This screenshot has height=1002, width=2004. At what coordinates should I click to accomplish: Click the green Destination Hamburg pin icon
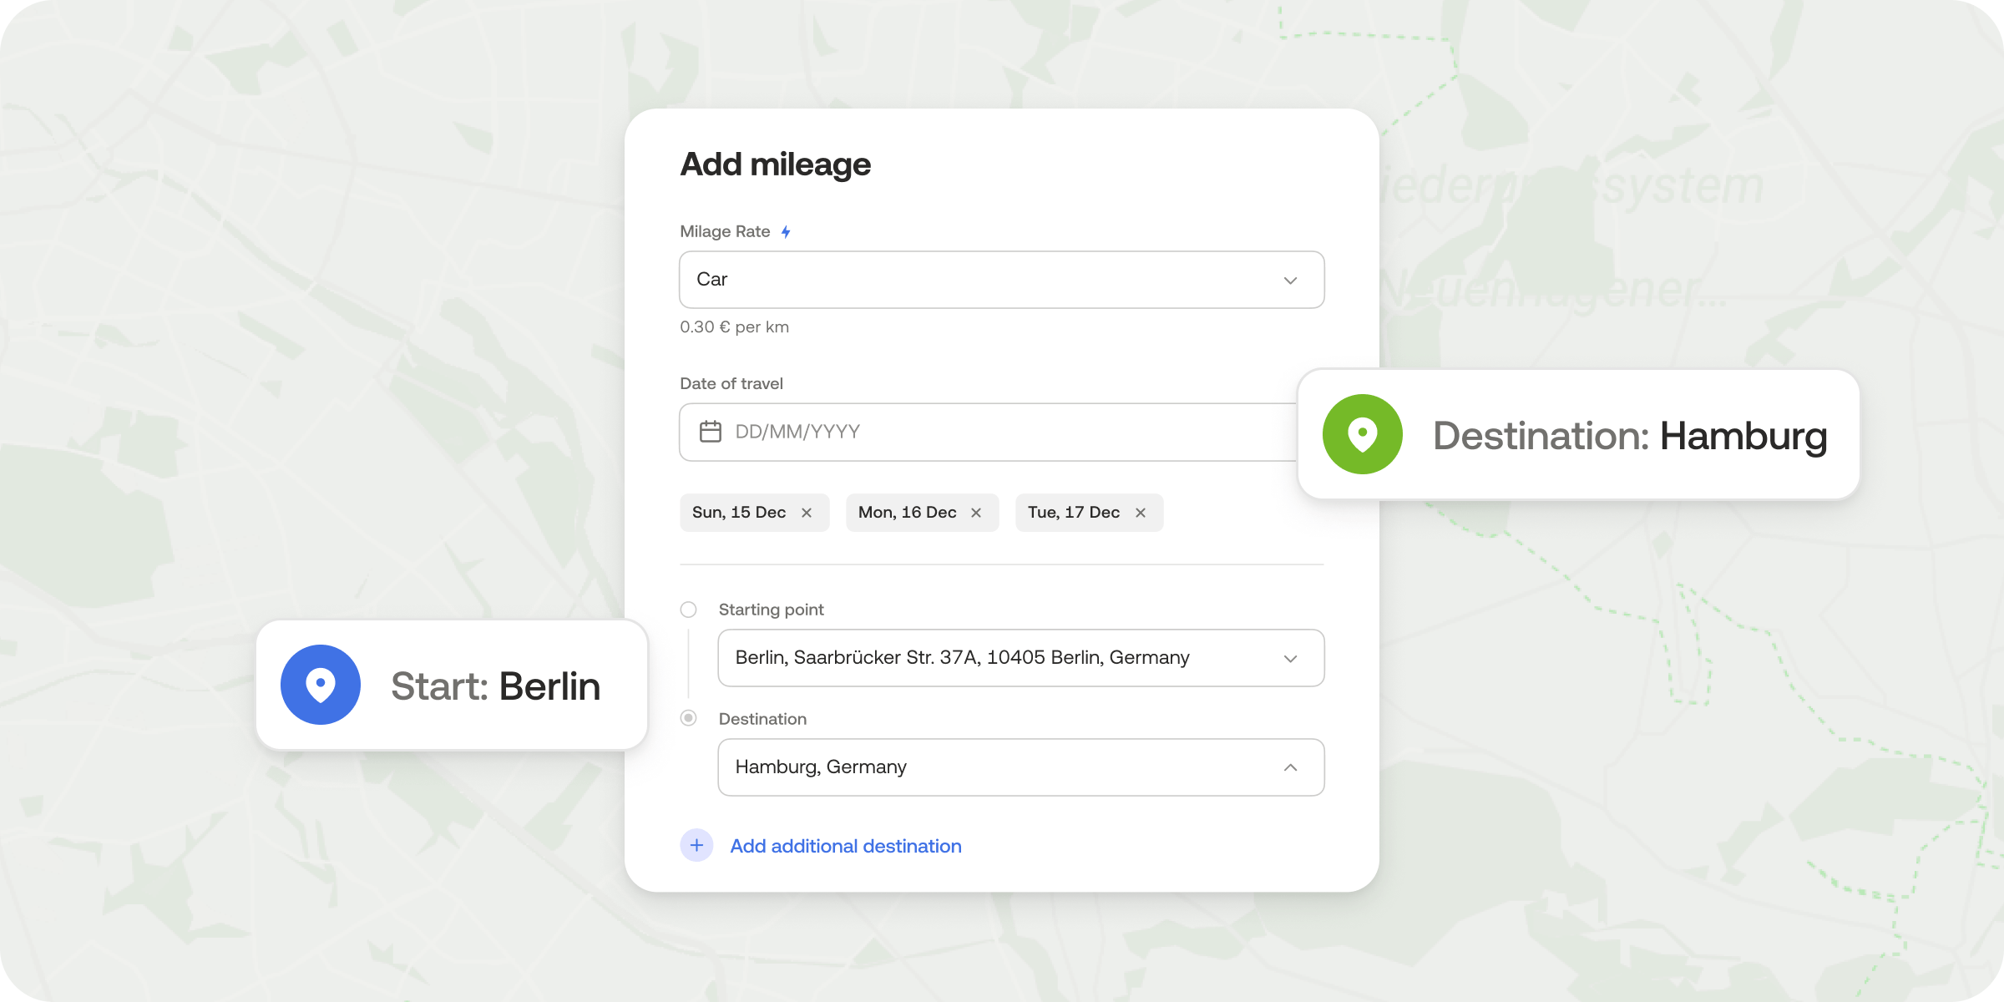1363,434
